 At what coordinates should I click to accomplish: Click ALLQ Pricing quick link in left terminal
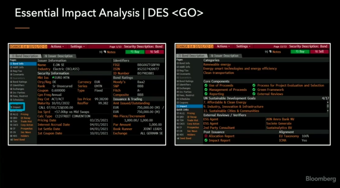(19, 114)
